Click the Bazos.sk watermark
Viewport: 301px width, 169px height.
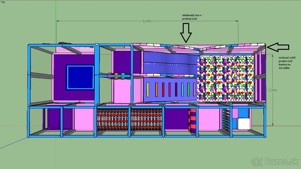tap(275, 161)
